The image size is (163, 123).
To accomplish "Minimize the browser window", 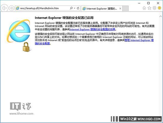I will 139,3.
